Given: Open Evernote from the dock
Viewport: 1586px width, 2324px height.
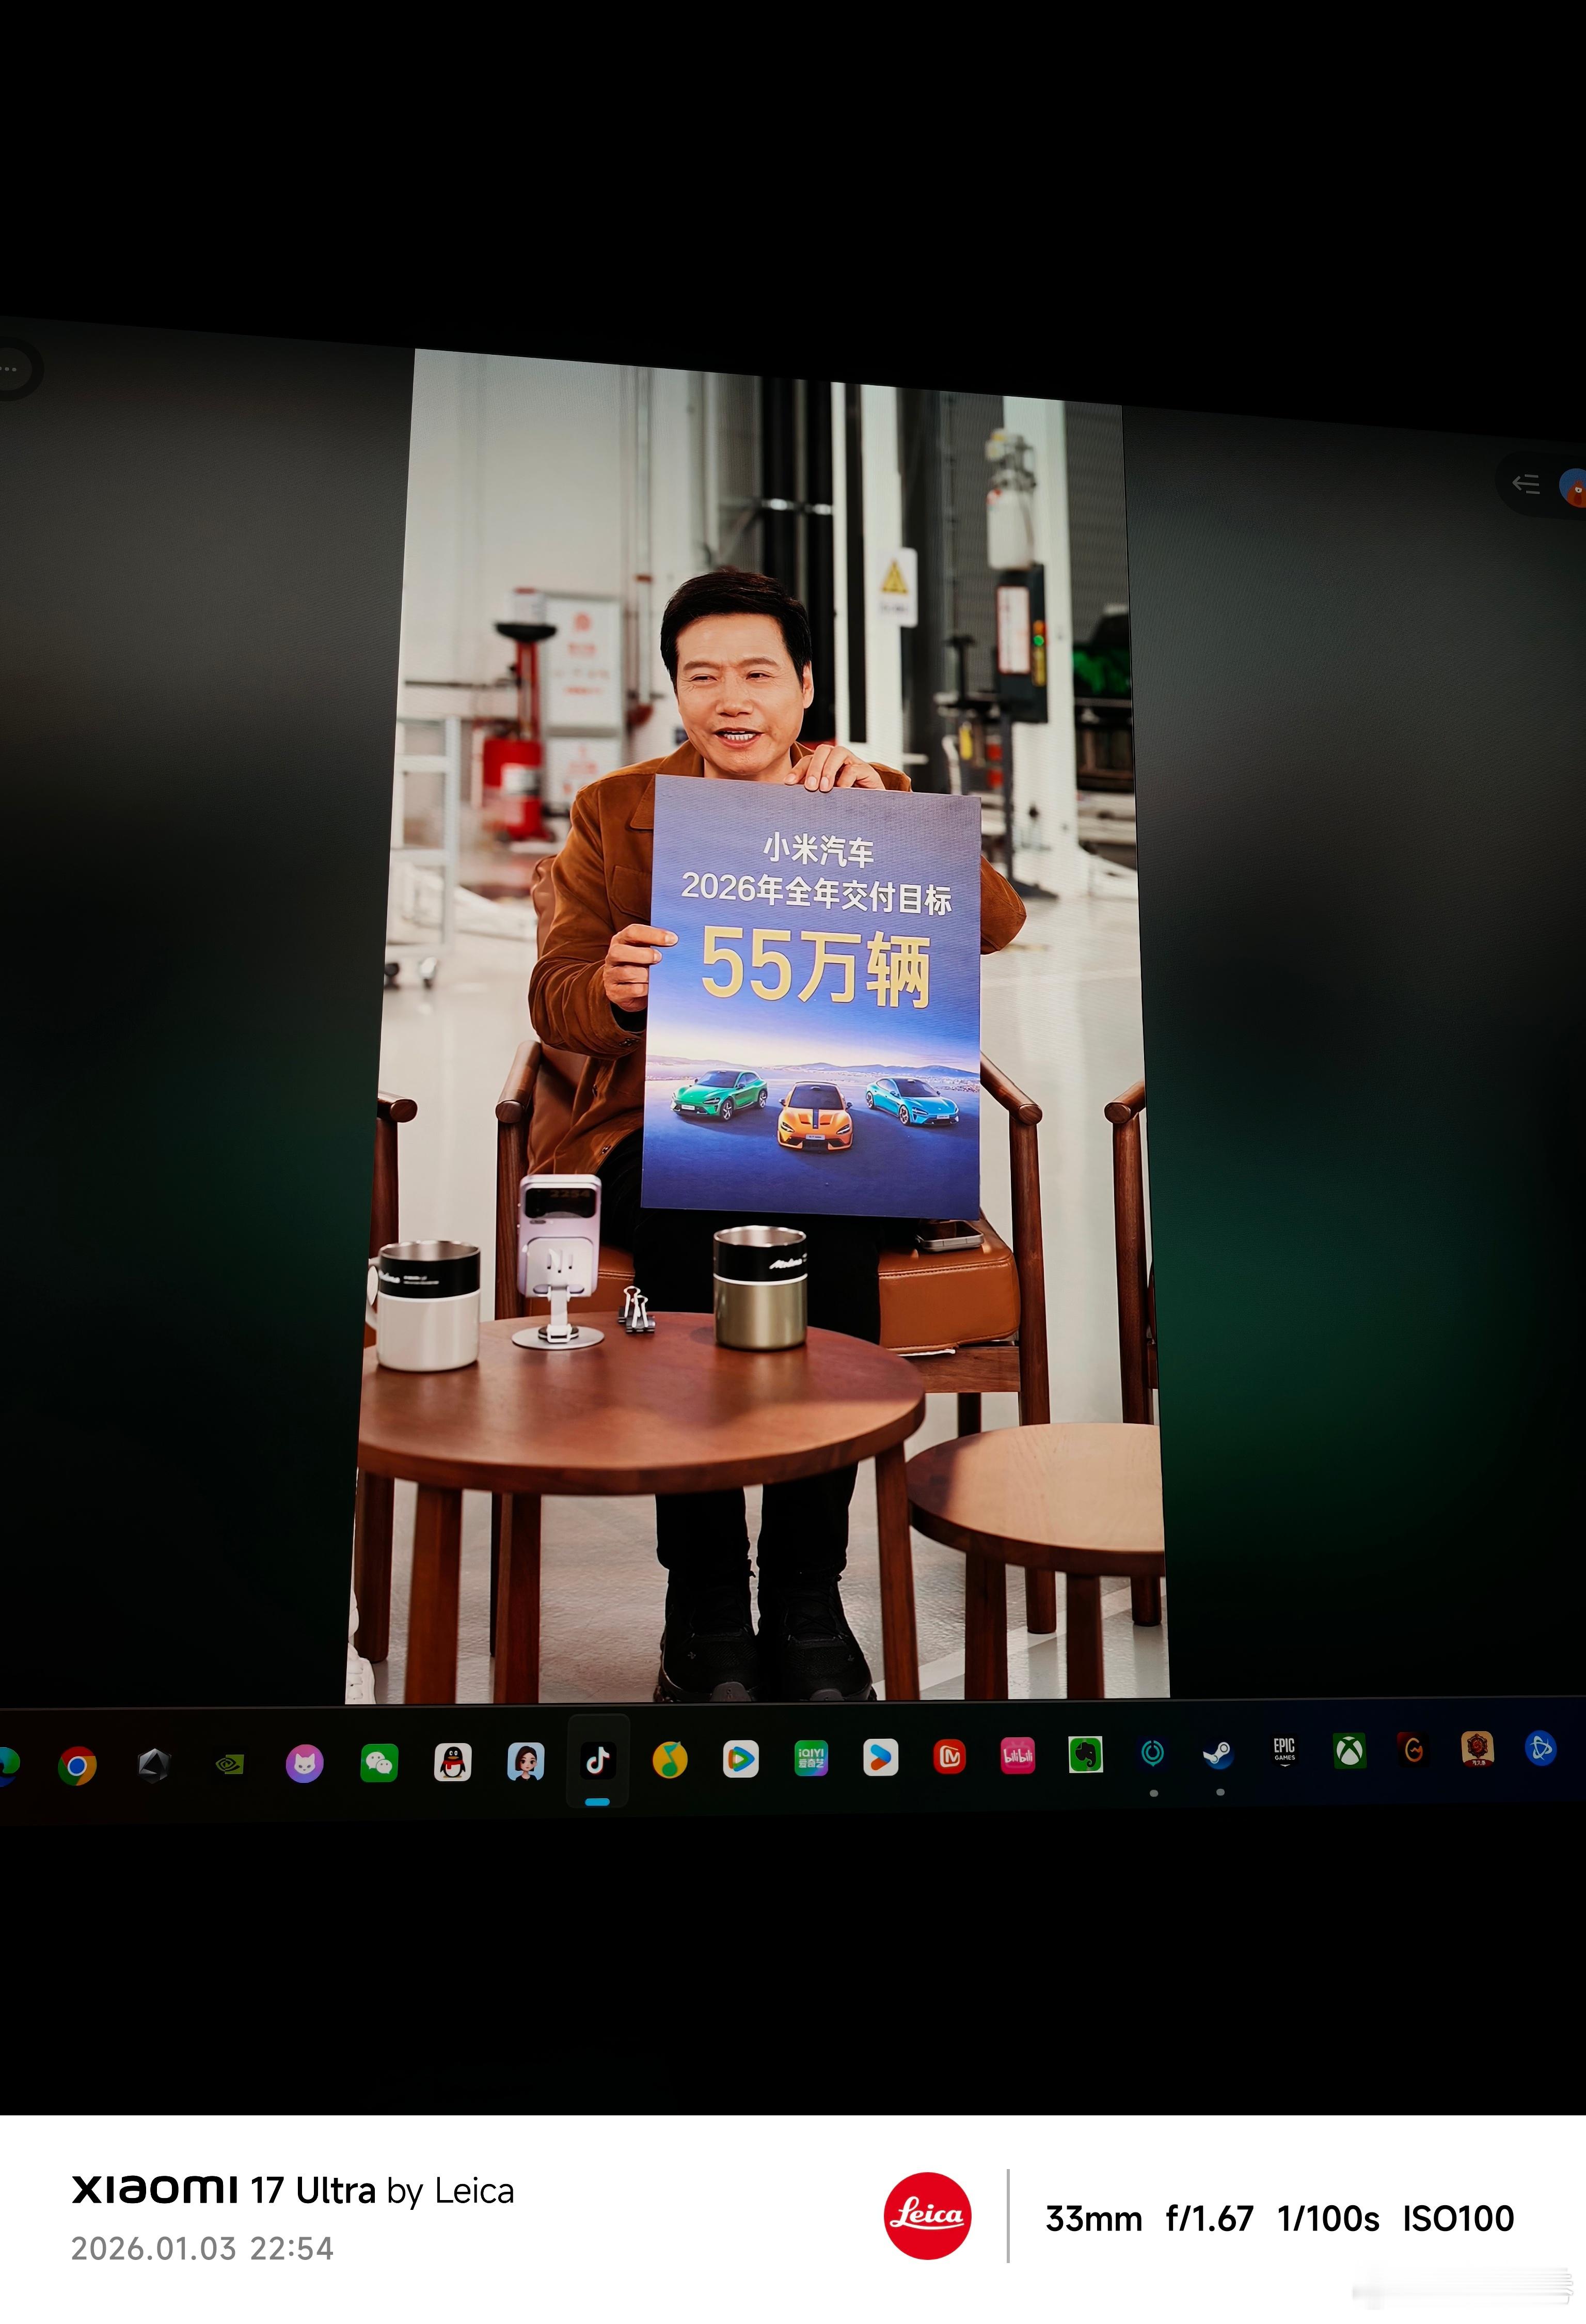Looking at the screenshot, I should point(1084,1755).
